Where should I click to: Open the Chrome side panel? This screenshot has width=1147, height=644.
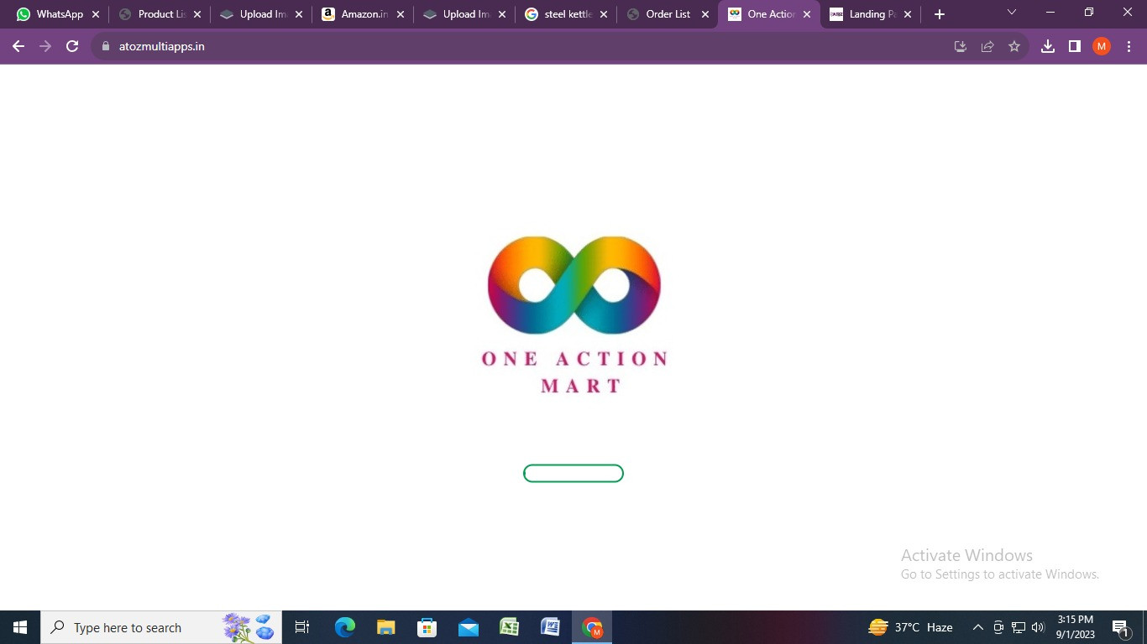[x=1075, y=47]
